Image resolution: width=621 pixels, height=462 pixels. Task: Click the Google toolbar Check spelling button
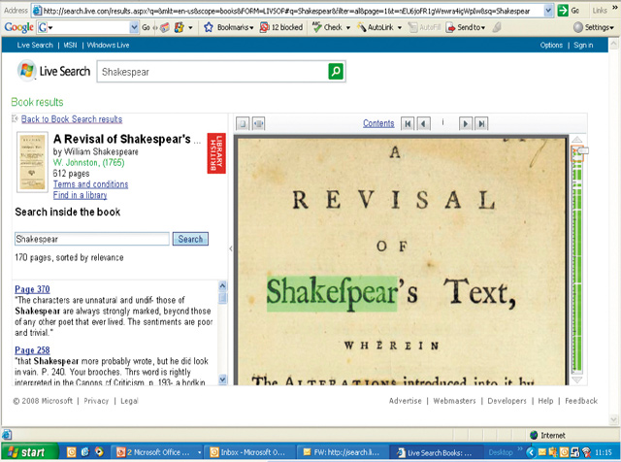[328, 27]
